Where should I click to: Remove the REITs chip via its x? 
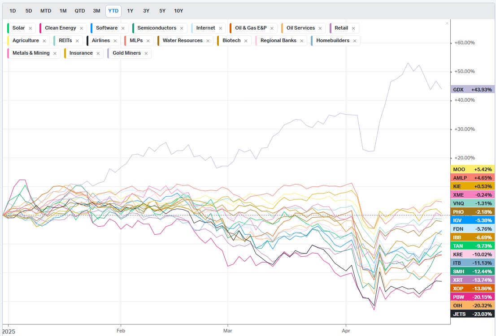point(77,41)
